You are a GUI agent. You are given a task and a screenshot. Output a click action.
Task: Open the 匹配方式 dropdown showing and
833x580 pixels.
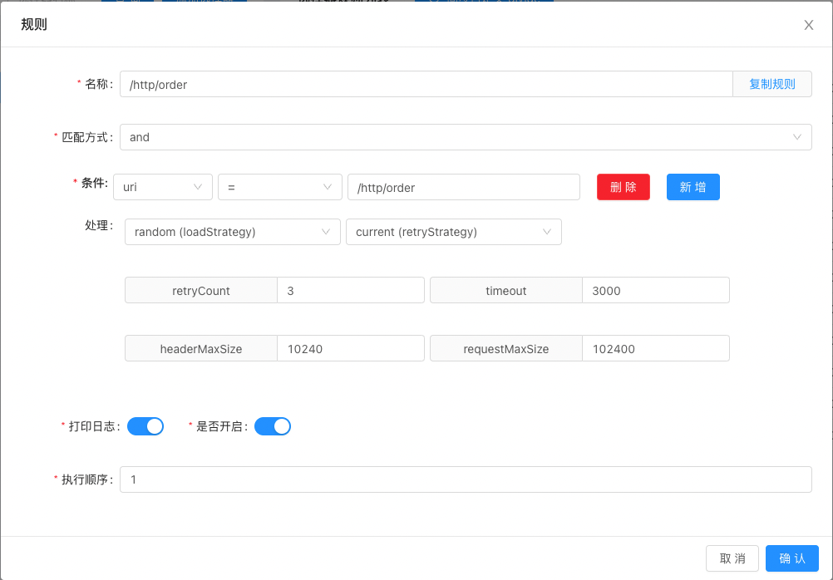pyautogui.click(x=466, y=137)
